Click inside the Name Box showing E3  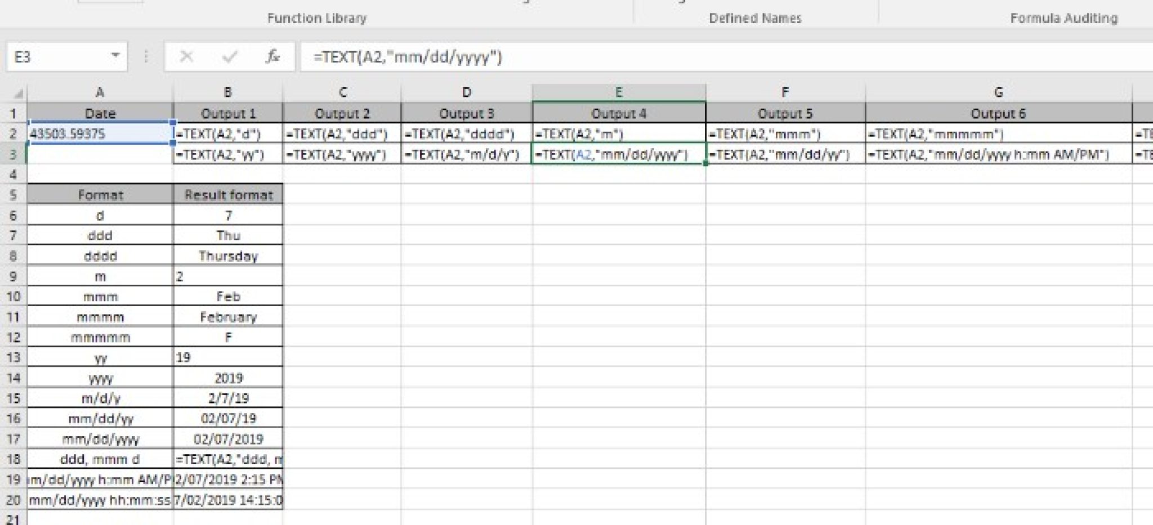(56, 57)
